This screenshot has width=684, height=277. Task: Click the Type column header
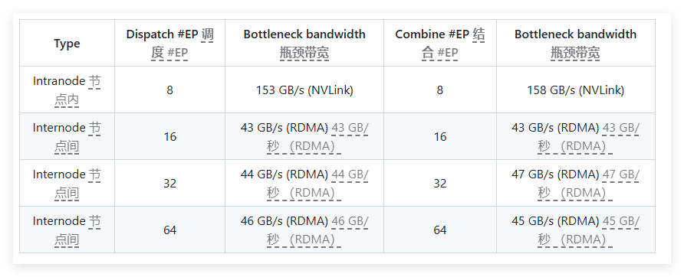click(x=67, y=43)
